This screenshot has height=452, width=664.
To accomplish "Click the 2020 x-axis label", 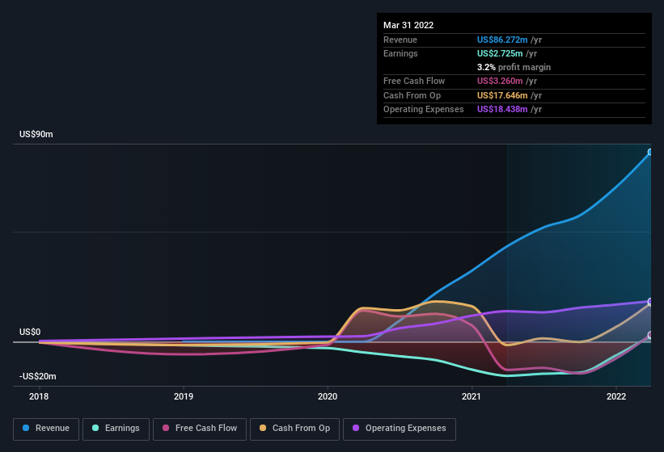I will coord(328,396).
